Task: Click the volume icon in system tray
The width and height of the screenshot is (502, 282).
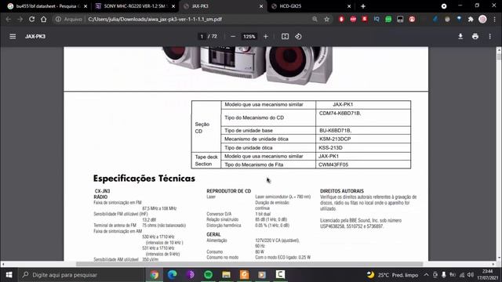Action: point(471,275)
